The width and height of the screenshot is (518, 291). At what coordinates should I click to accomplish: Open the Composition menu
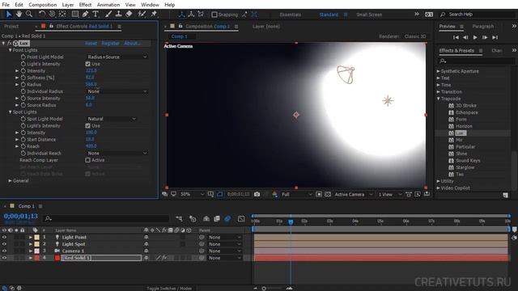pyautogui.click(x=43, y=5)
